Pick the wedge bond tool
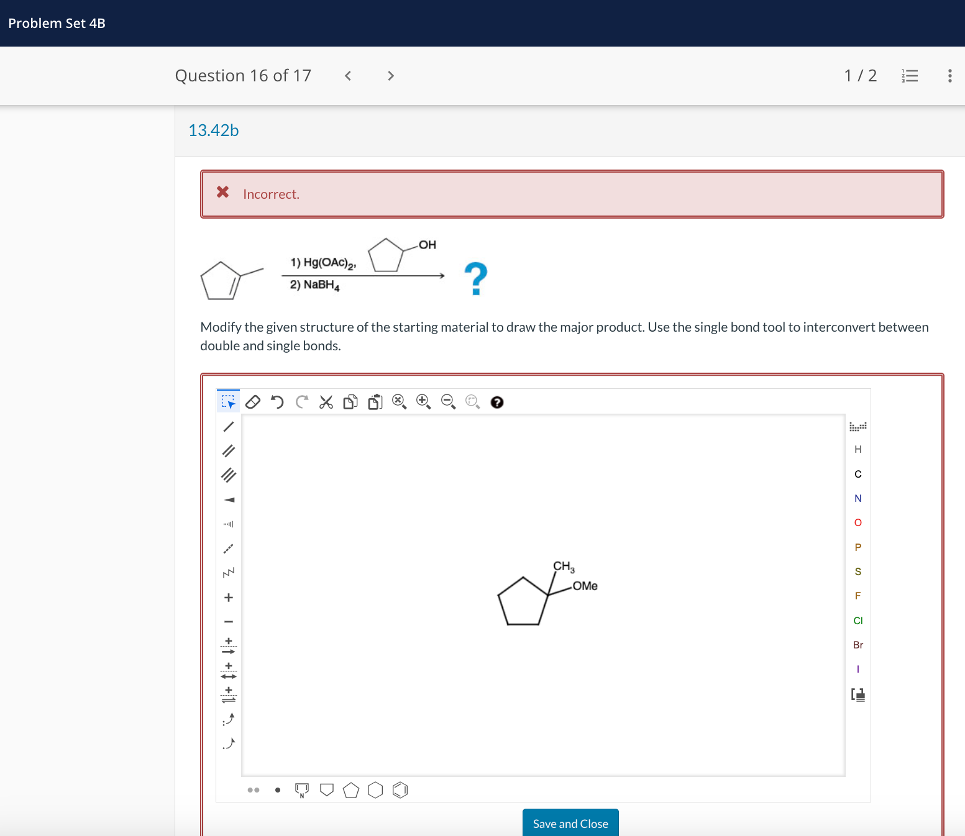Screen dimensions: 965x836 [228, 499]
